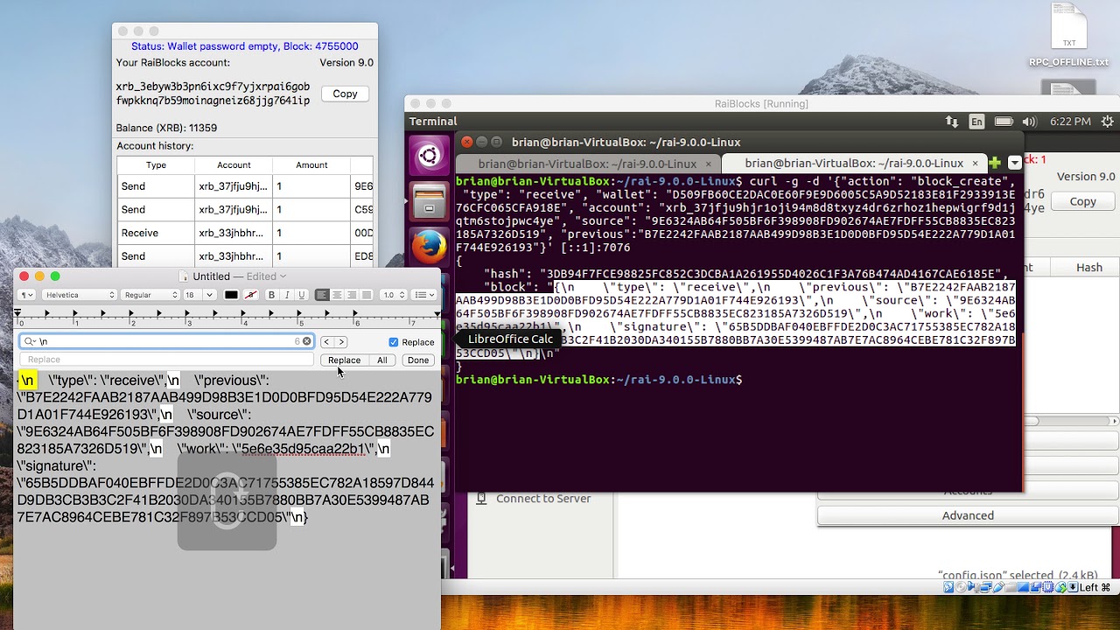Open the 1.0 line spacing dropdown

point(394,295)
